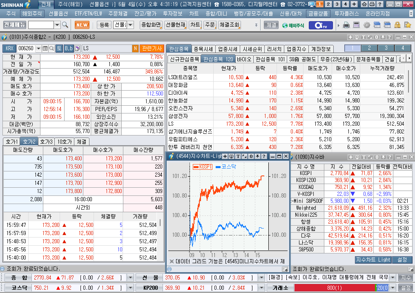Click plus icon in 주식종합2 window title bar

coord(350,37)
